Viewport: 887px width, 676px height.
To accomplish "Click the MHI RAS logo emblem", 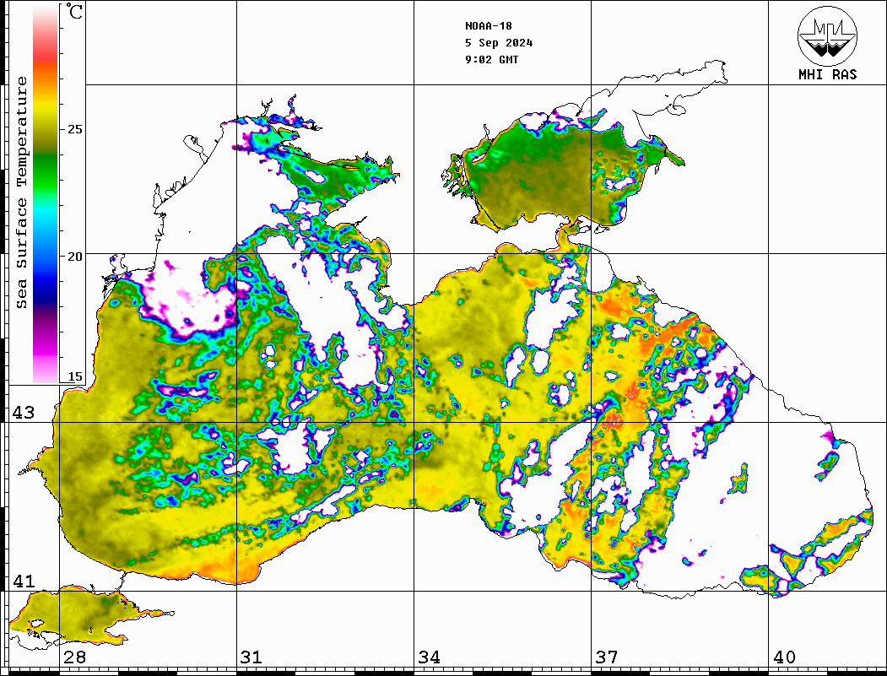I will click(827, 35).
